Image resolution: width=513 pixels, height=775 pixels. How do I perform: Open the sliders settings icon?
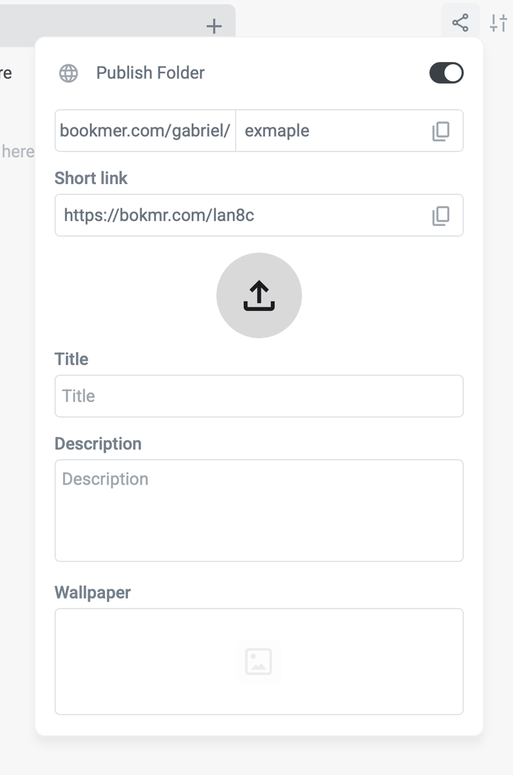(x=499, y=24)
